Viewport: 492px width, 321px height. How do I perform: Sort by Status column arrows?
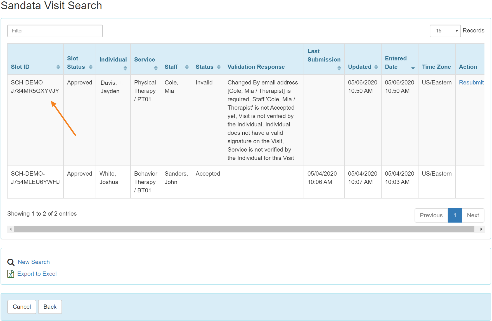pos(219,67)
